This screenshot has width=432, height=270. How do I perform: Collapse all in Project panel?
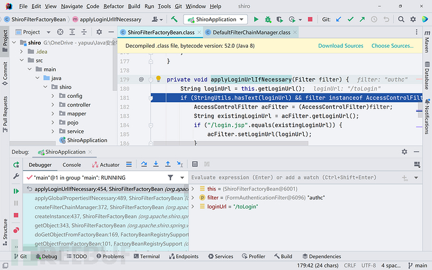(x=84, y=33)
